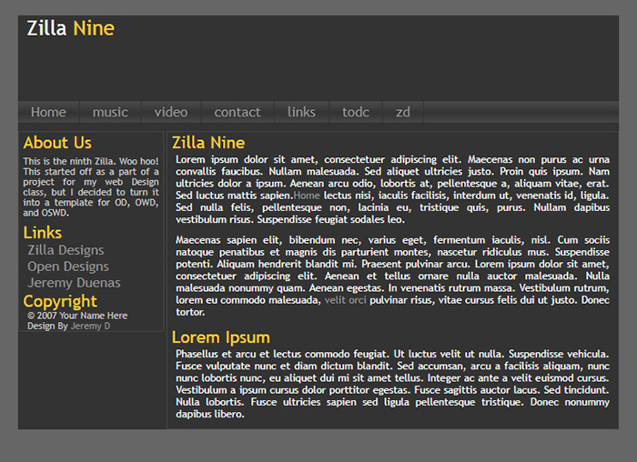Click the todc navigation item
637x462 pixels.
(356, 112)
